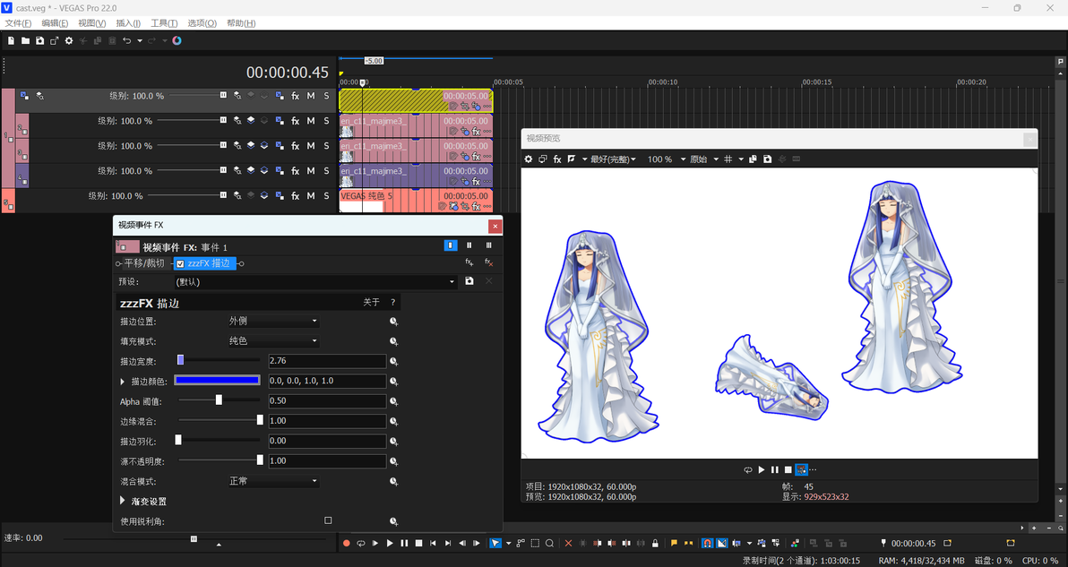Click the undo arrow in main toolbar
This screenshot has height=567, width=1068.
126,41
